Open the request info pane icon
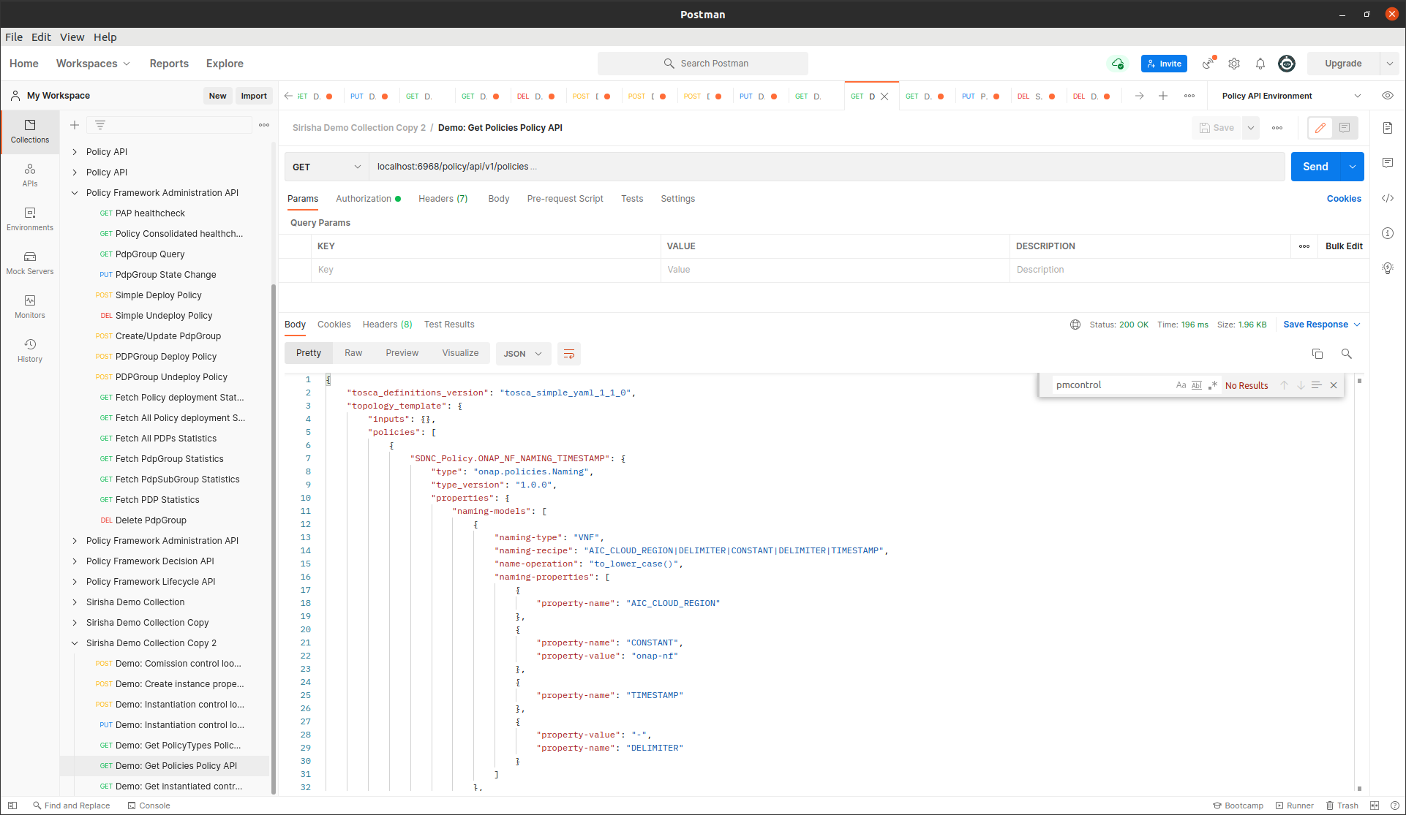The width and height of the screenshot is (1406, 815). pyautogui.click(x=1388, y=233)
